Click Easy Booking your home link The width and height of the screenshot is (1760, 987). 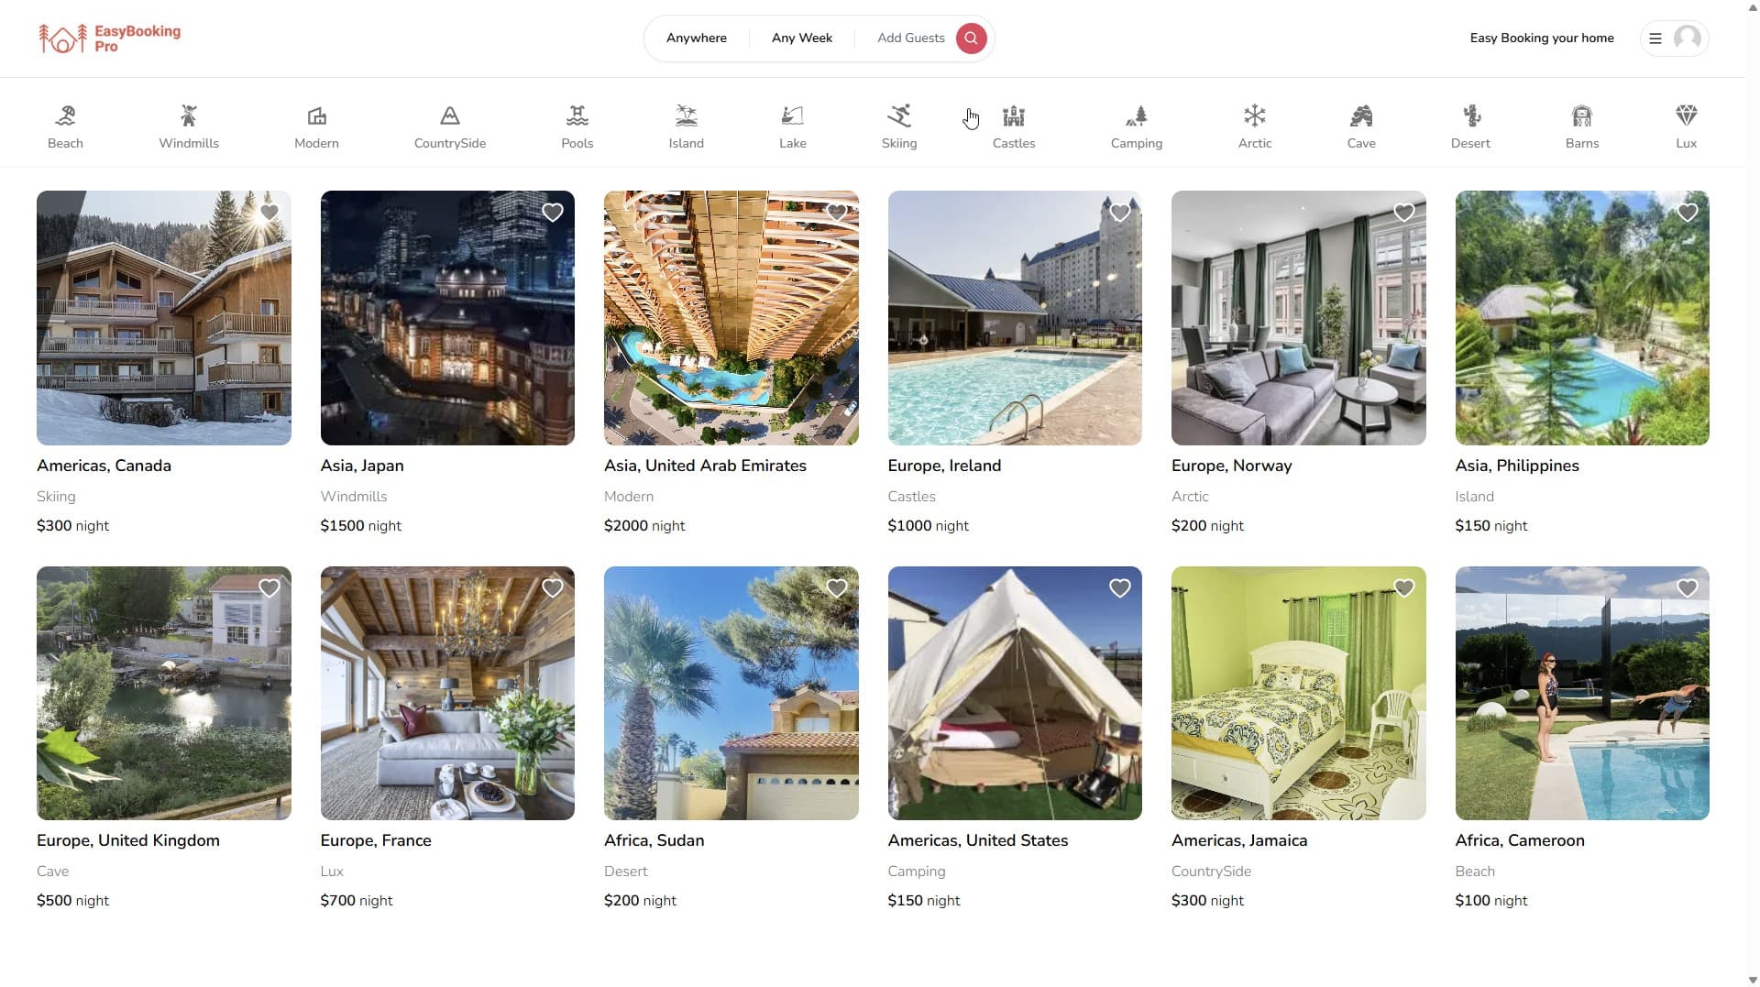pyautogui.click(x=1542, y=38)
